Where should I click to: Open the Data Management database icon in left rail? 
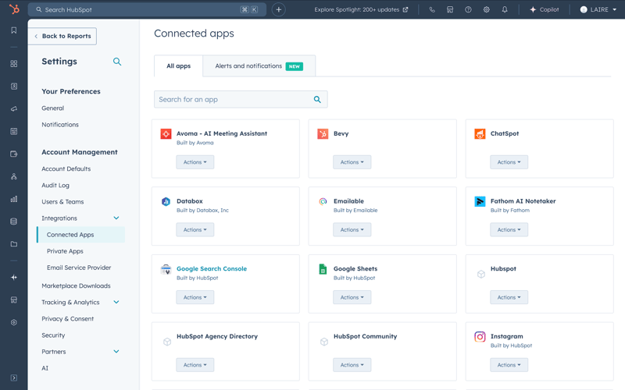coord(14,222)
